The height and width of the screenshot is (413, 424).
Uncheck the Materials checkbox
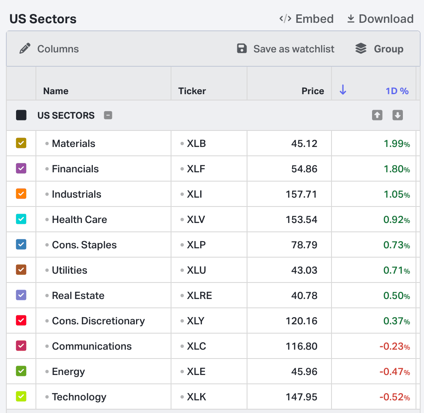pyautogui.click(x=21, y=143)
